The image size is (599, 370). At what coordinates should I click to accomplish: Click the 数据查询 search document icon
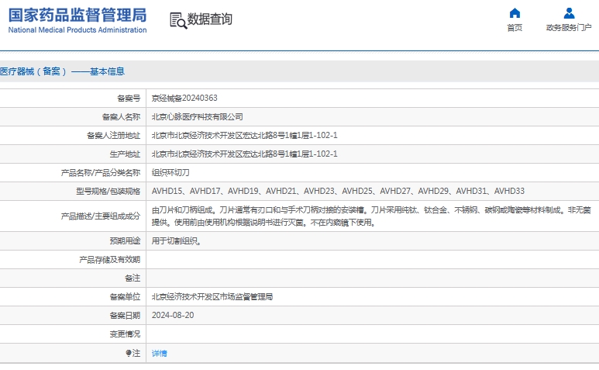178,20
